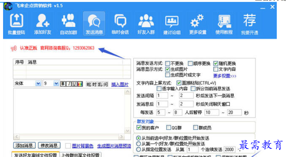Insert random characters with 乱 button
This screenshot has height=157, width=286.
(x=100, y=84)
